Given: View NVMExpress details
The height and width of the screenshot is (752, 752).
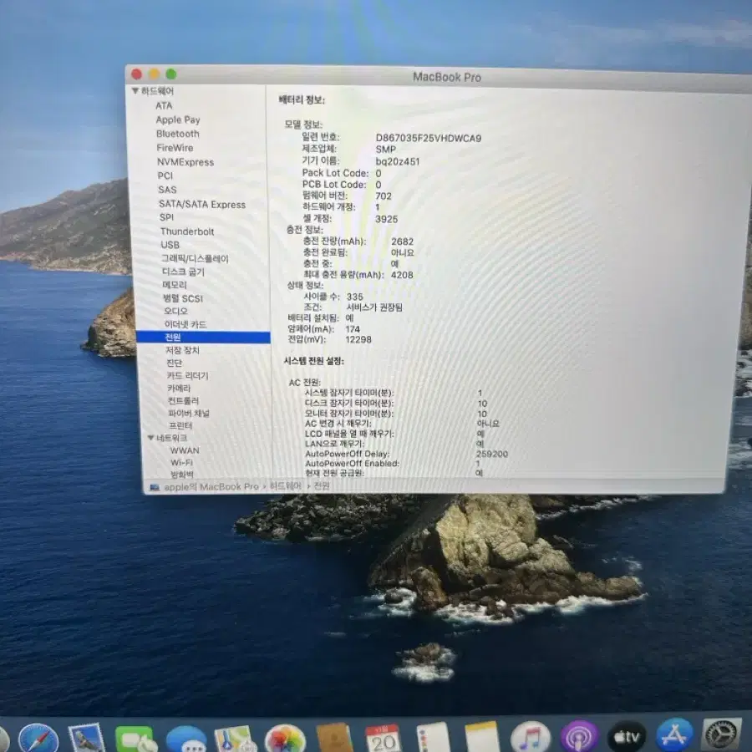Looking at the screenshot, I should (x=185, y=162).
